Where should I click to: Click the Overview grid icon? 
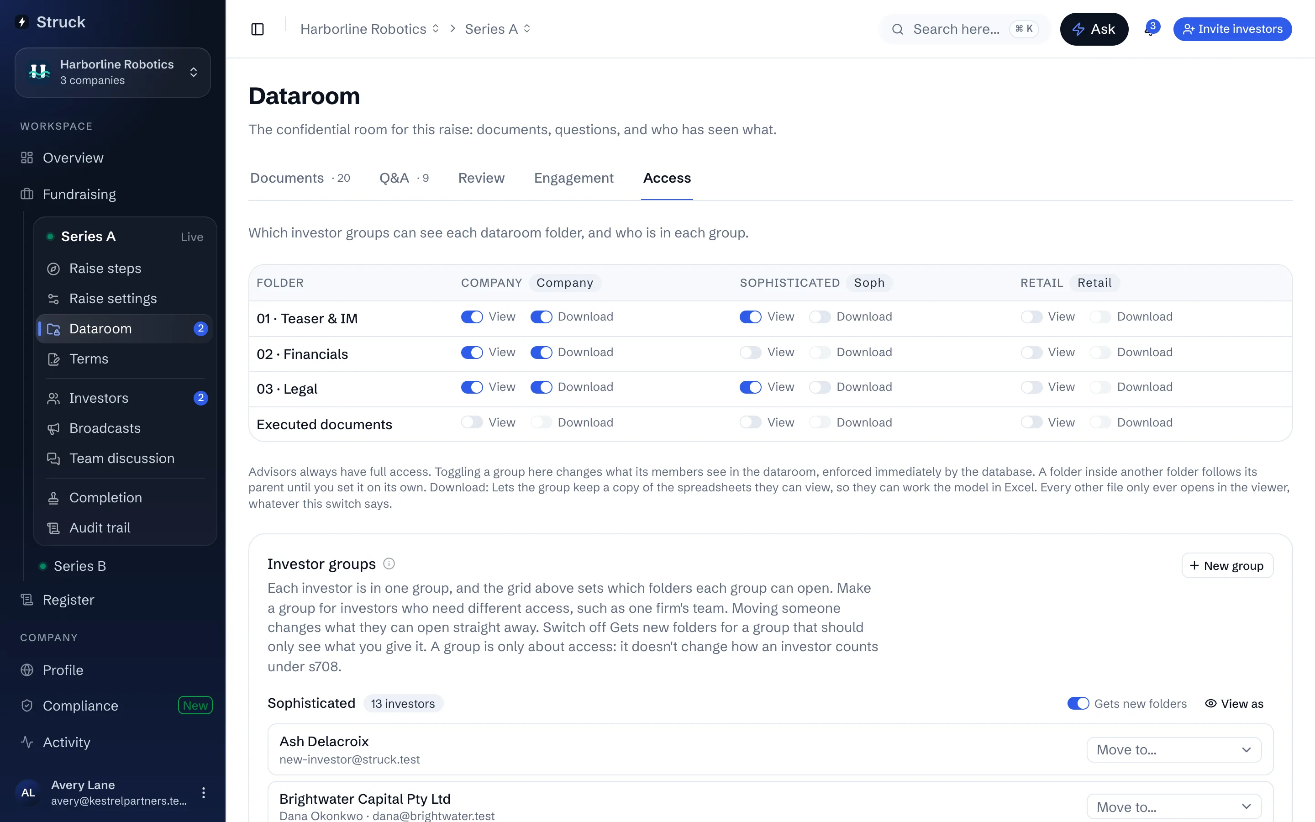tap(27, 158)
